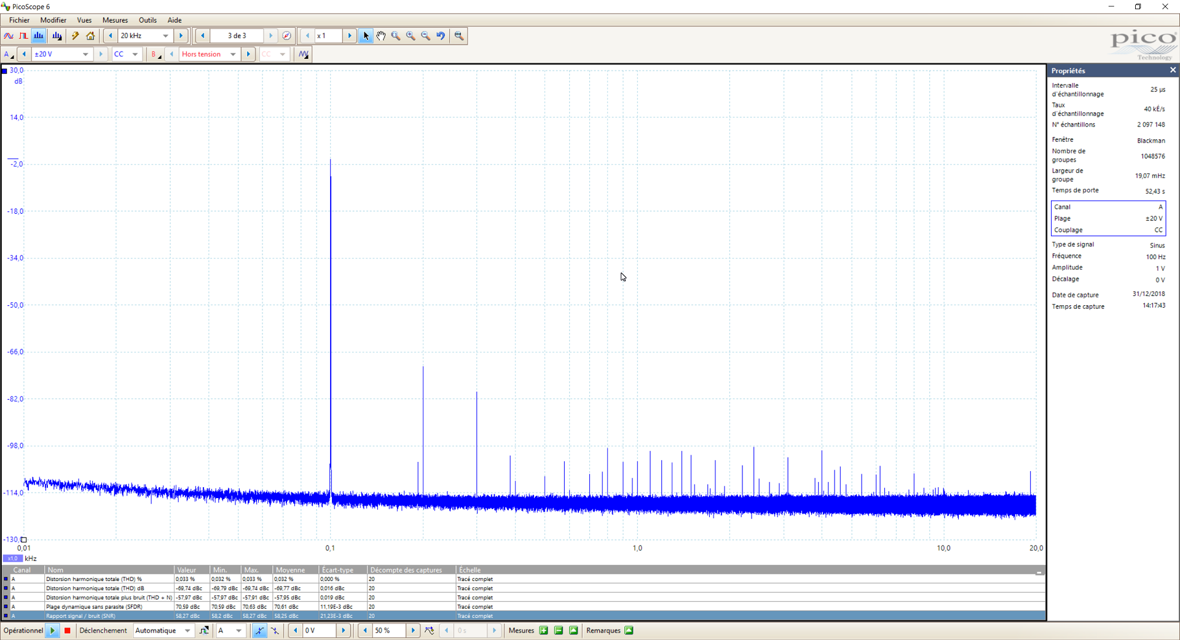Open channel B options button
The image size is (1180, 640).
[x=155, y=54]
